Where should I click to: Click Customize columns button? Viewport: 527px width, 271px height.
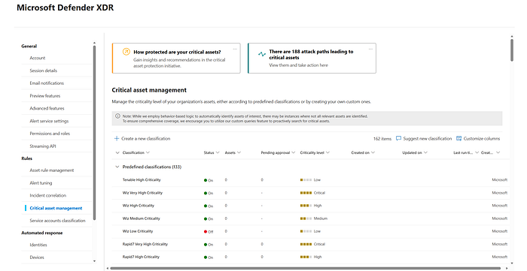pos(478,138)
